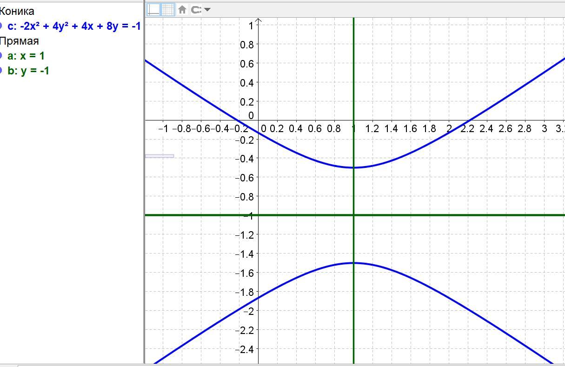
Task: Toggle visibility circle of line a
Action: [x=1, y=56]
